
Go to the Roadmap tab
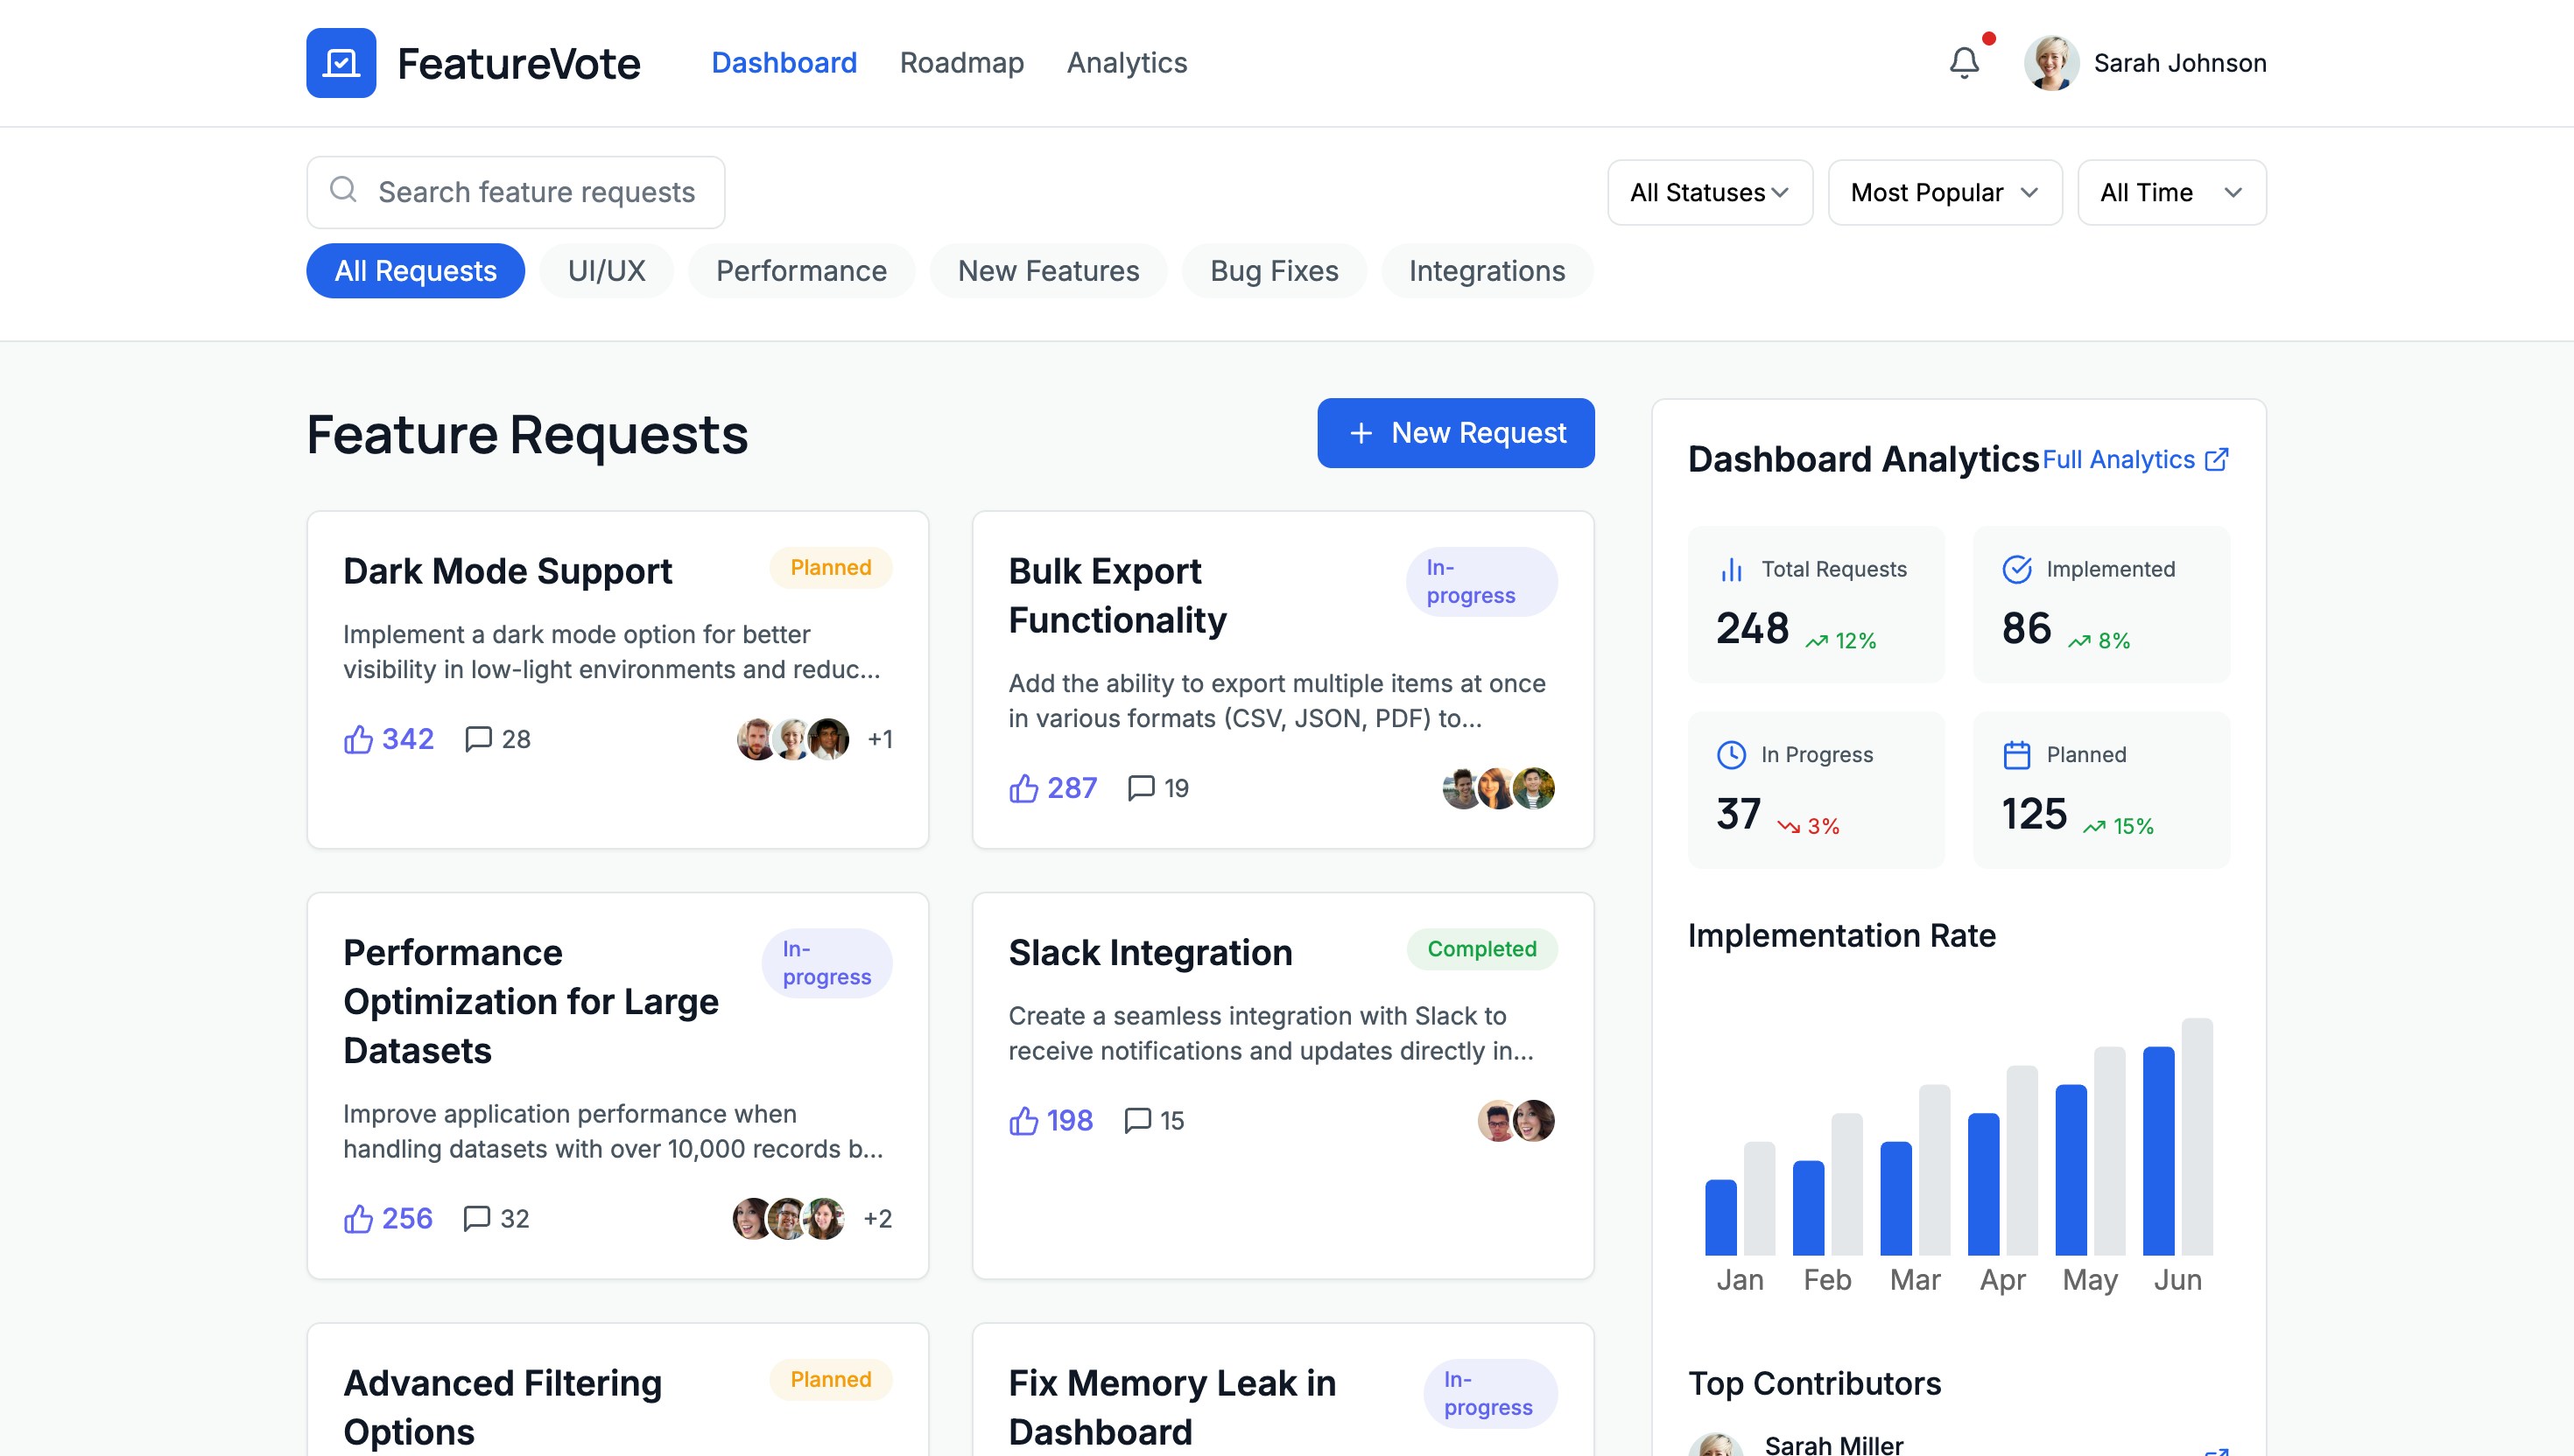pos(961,63)
